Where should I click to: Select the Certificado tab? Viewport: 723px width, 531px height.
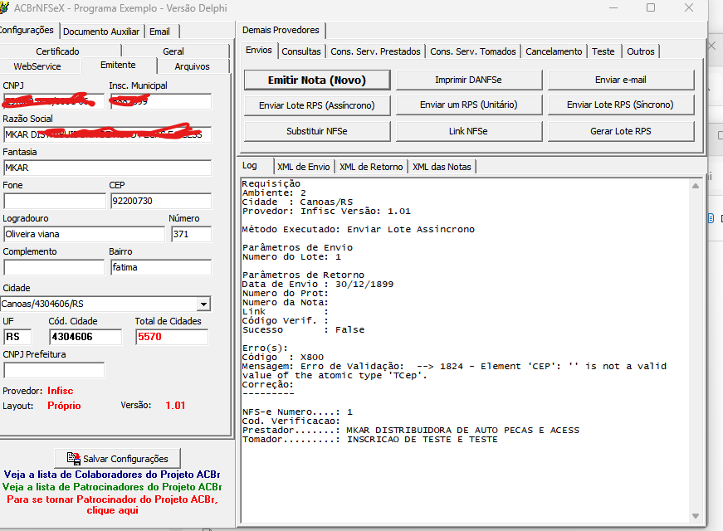point(57,51)
